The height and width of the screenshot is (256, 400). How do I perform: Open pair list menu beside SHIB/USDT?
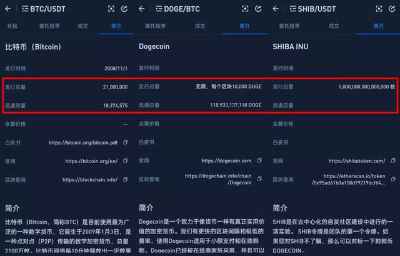pos(293,9)
